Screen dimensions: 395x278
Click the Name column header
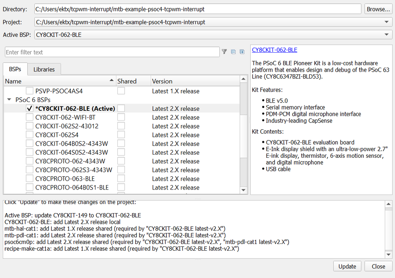click(x=60, y=81)
